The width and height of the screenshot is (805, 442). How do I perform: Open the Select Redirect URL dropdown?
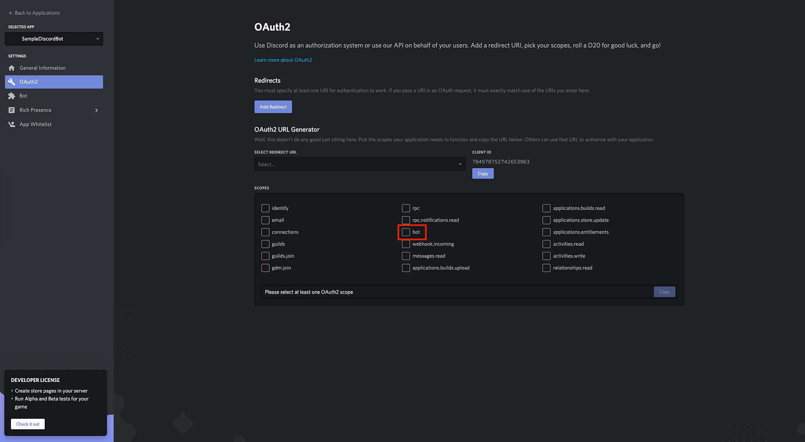[360, 164]
